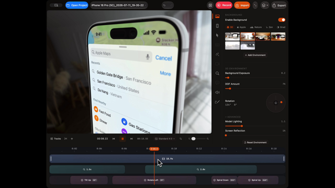
Task: Click the redo arrow in top bar
Action: point(171,5)
